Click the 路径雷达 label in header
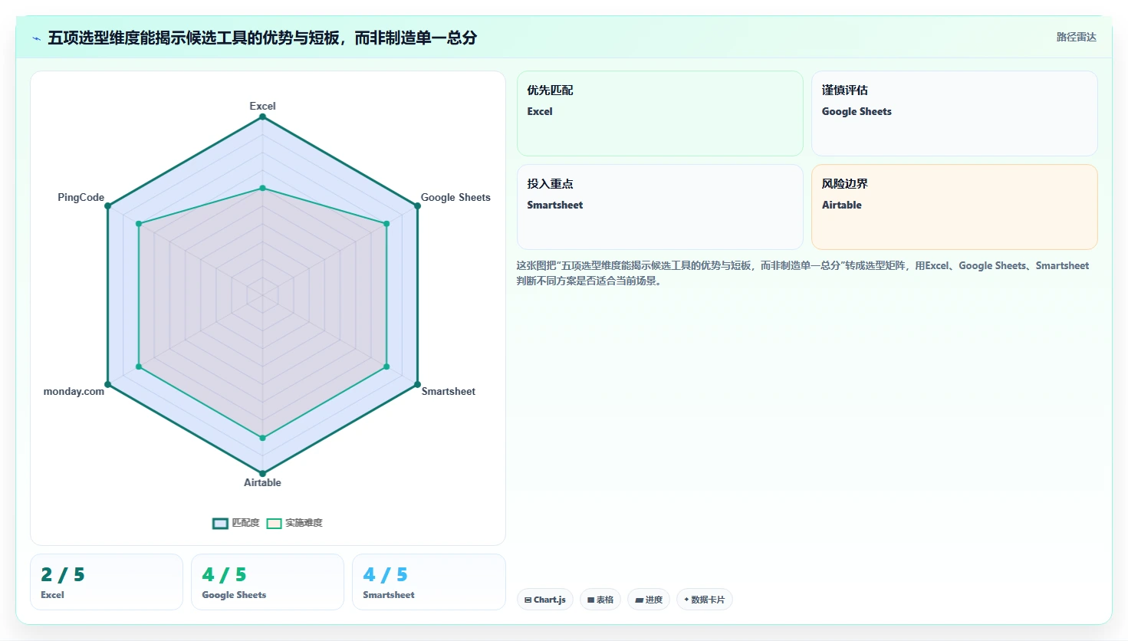The image size is (1128, 641). 1077,37
